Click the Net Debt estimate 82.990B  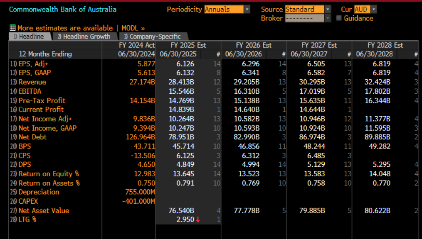[247, 137]
